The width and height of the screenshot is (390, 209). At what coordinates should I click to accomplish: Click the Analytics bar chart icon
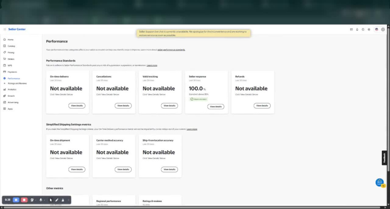coord(4,89)
